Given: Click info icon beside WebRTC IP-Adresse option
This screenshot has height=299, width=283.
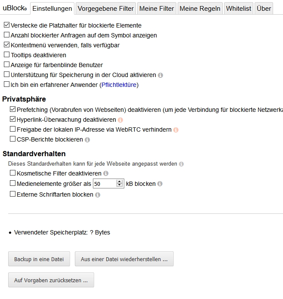Looking at the screenshot, I should click(x=176, y=130).
